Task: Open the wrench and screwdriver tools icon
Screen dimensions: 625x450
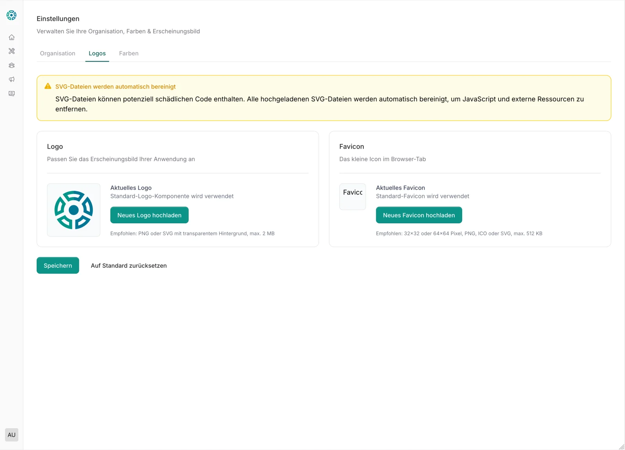Action: (x=12, y=51)
